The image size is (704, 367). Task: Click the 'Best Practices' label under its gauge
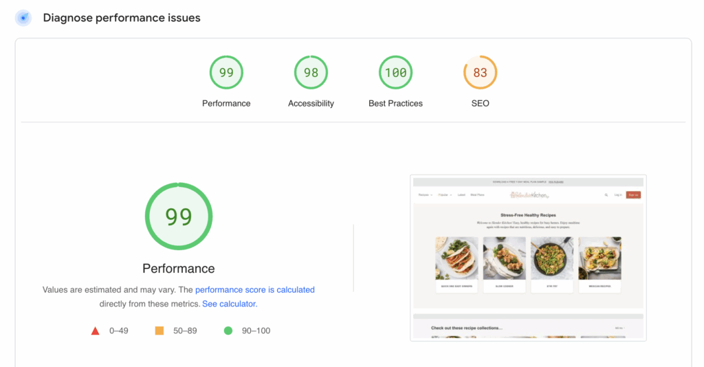[x=395, y=104]
